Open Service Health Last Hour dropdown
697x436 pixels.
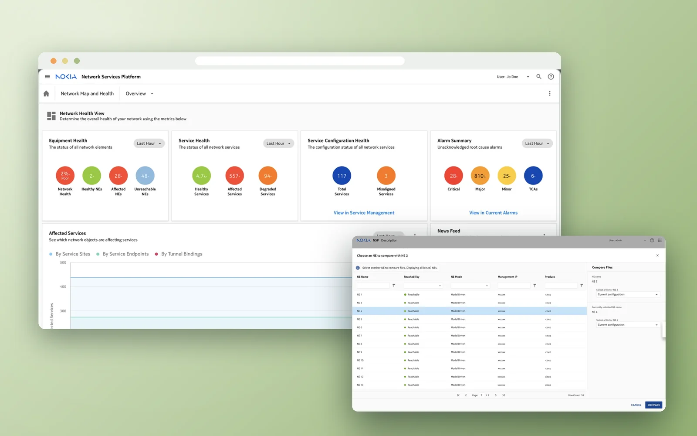(x=278, y=143)
